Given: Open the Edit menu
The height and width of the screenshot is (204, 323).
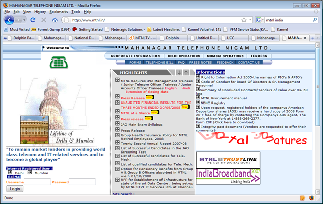Looking at the screenshot, I should click(x=16, y=12).
